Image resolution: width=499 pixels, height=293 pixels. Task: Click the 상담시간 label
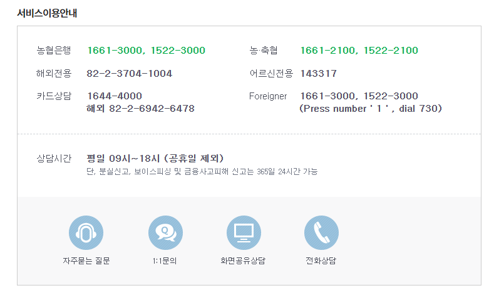tap(54, 159)
